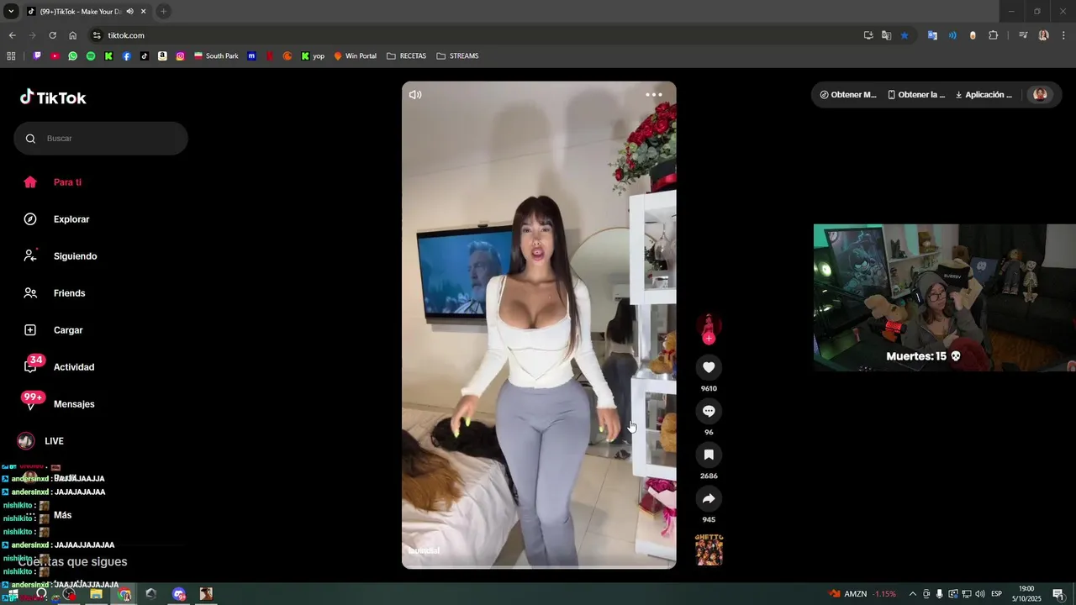Open the Win Portal bookmark
This screenshot has width=1076, height=605.
tap(355, 56)
